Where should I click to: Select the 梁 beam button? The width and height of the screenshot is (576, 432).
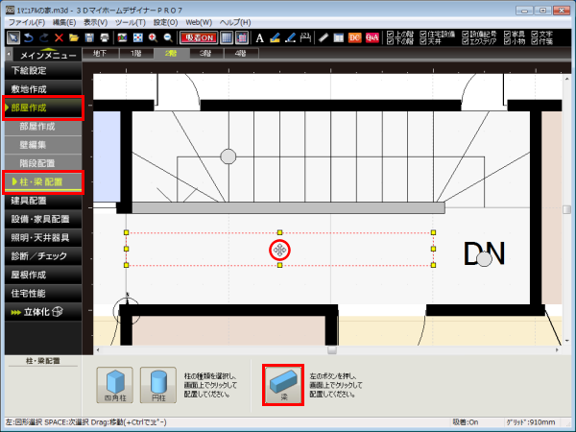click(283, 383)
